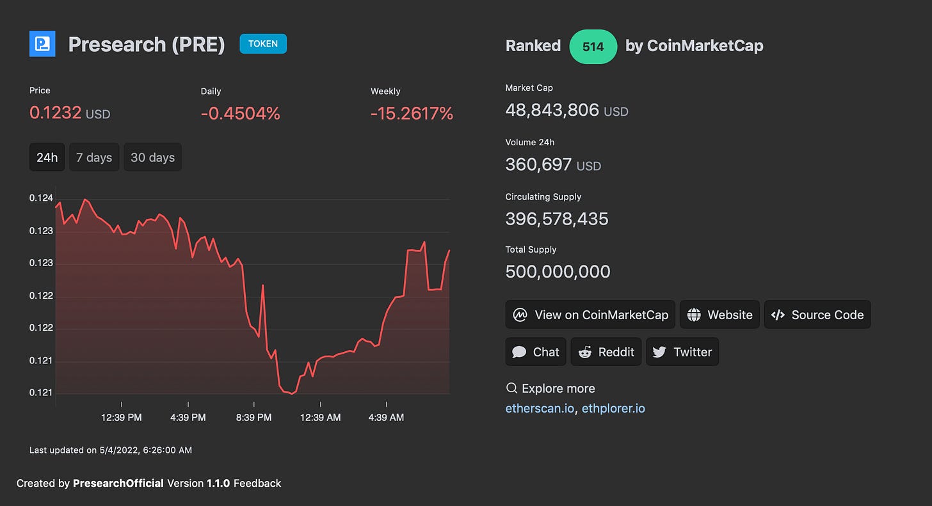Viewport: 932px width, 506px height.
Task: Click the 24h volume value 360,697
Action: pyautogui.click(x=538, y=164)
